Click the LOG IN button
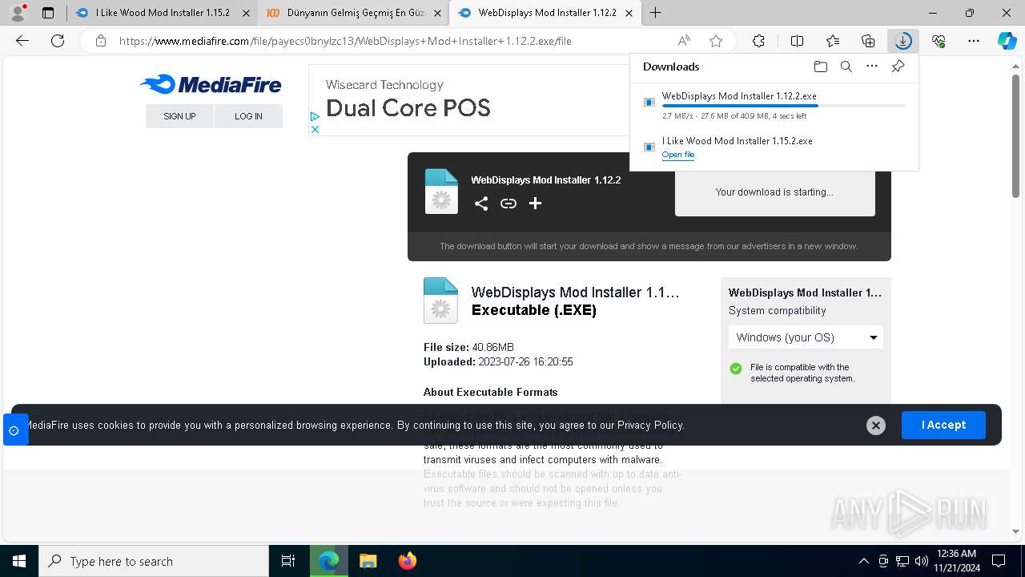Screen dimensions: 1025x577 click(248, 116)
